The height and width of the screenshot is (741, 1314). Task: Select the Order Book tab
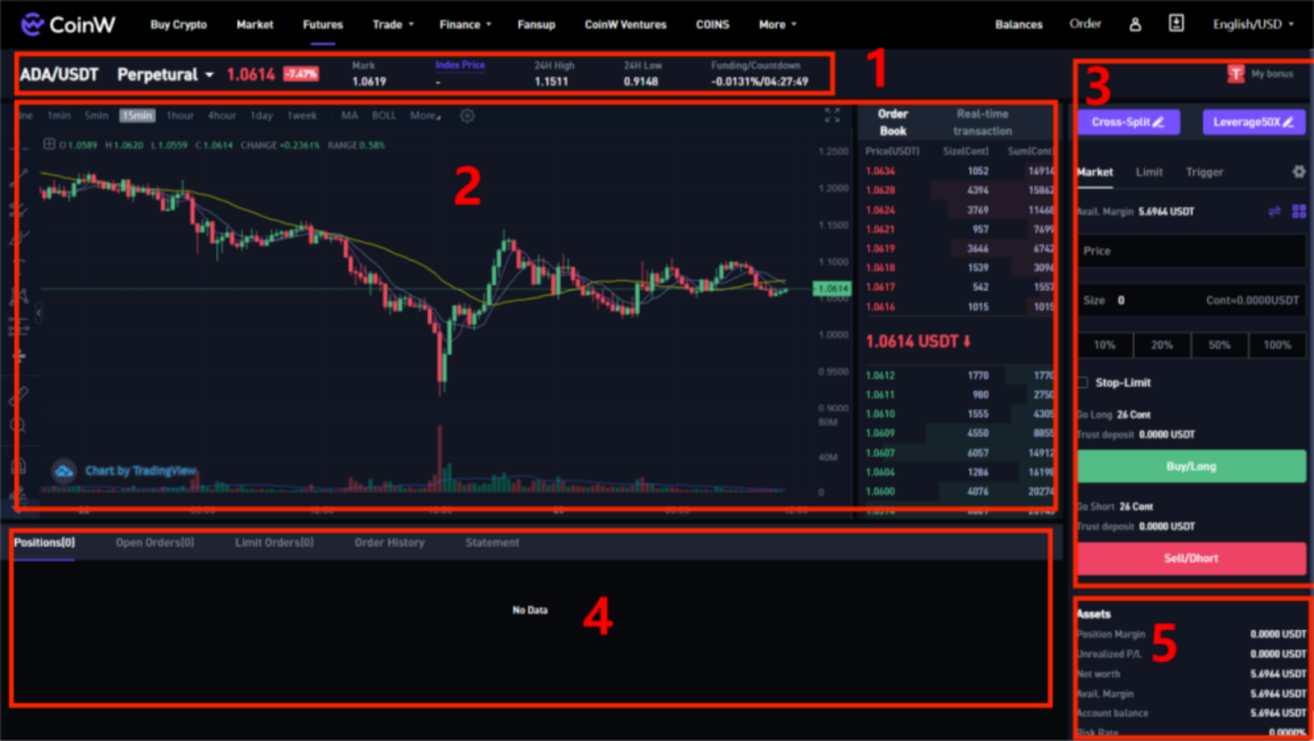[893, 122]
